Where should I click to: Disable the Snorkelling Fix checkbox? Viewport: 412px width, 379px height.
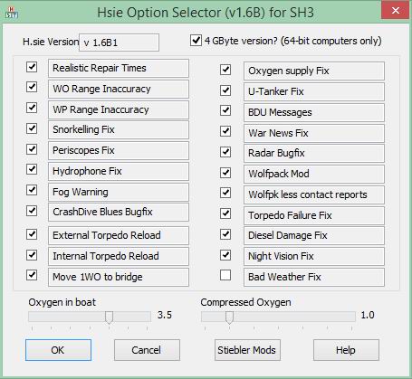pyautogui.click(x=32, y=128)
